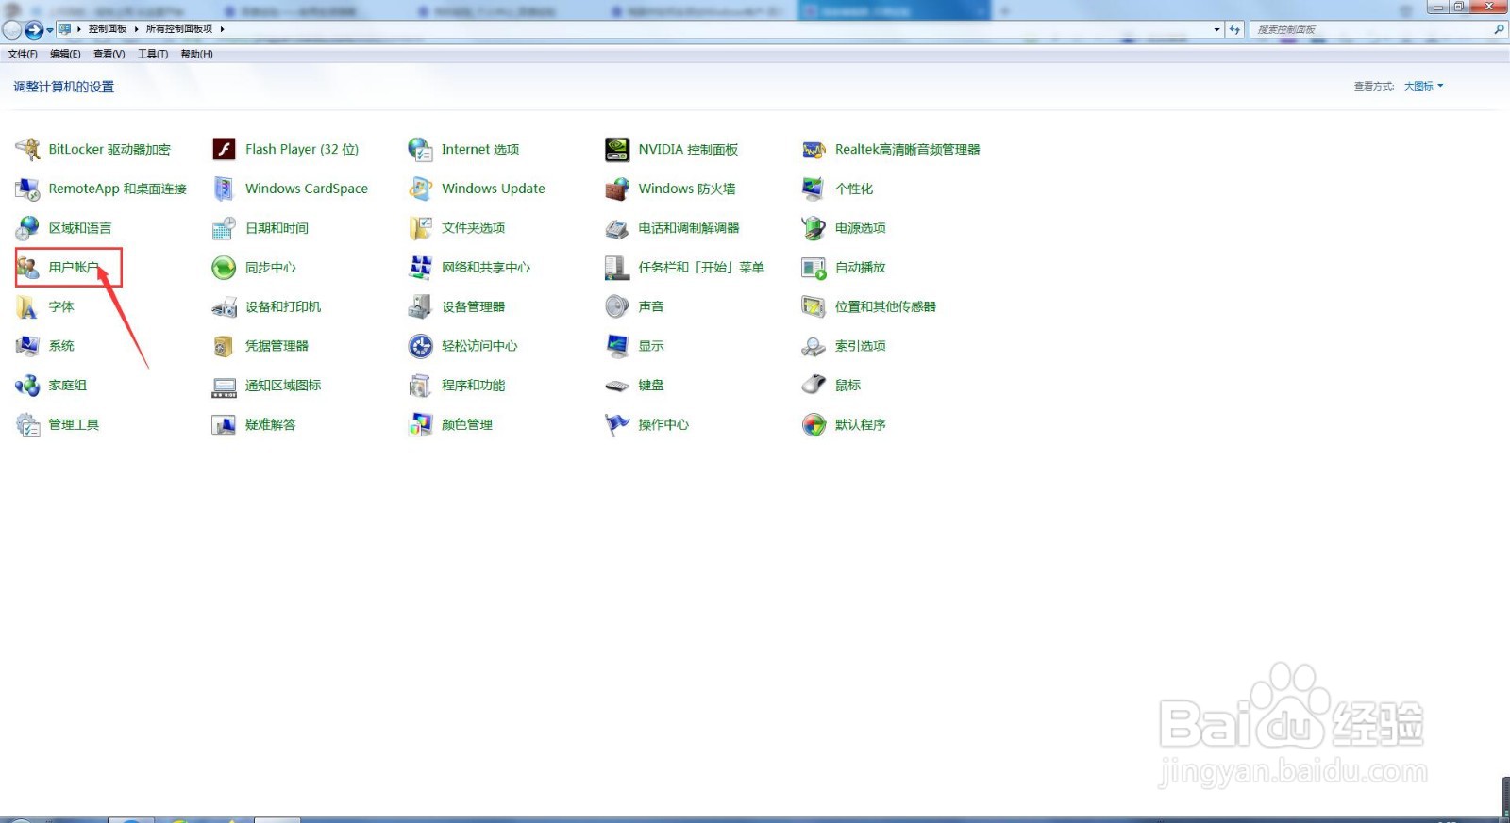Image resolution: width=1510 pixels, height=823 pixels.
Task: Open Internet 选项 icon
Action: pyautogui.click(x=420, y=149)
